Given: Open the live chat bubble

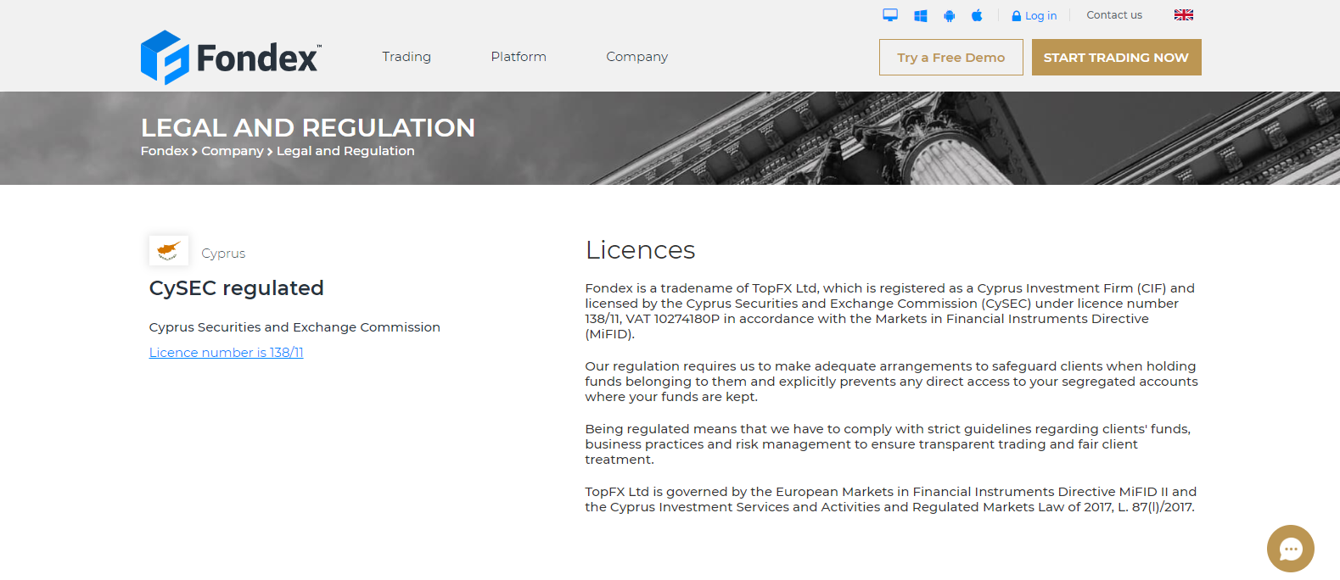Looking at the screenshot, I should tap(1290, 549).
